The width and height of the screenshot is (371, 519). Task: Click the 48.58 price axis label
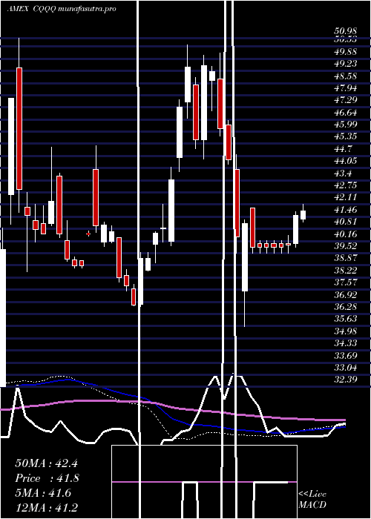click(x=346, y=76)
